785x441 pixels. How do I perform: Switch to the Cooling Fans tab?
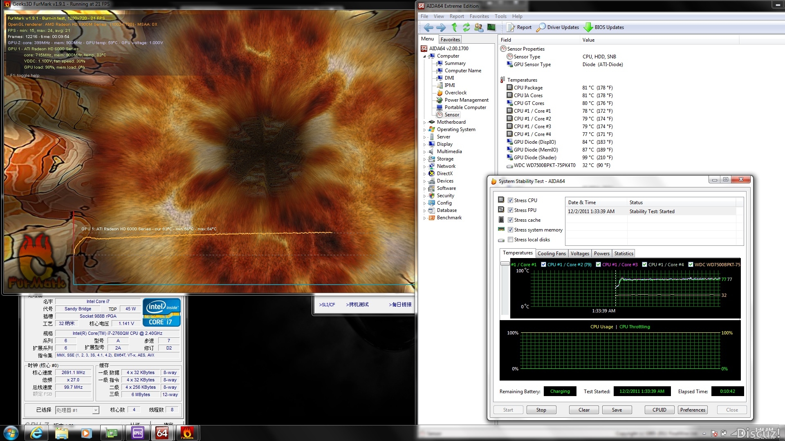point(552,254)
